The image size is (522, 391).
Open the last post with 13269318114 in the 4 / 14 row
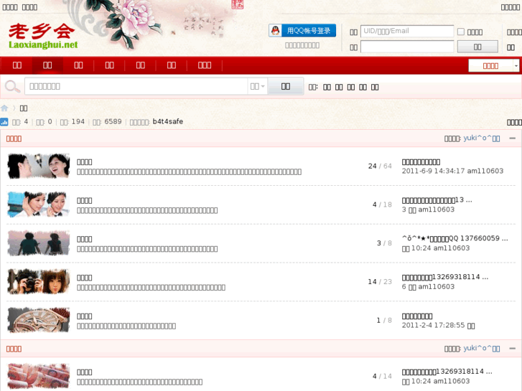click(447, 372)
